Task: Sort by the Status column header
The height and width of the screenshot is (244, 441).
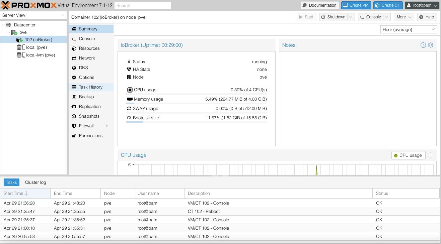Action: 406,194
